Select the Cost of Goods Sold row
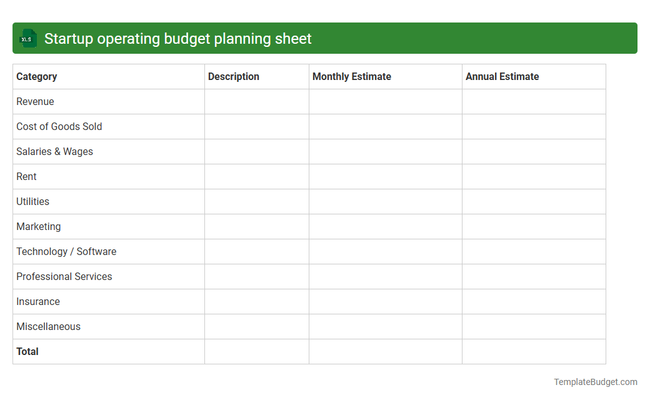Image resolution: width=650 pixels, height=400 pixels. coord(59,126)
